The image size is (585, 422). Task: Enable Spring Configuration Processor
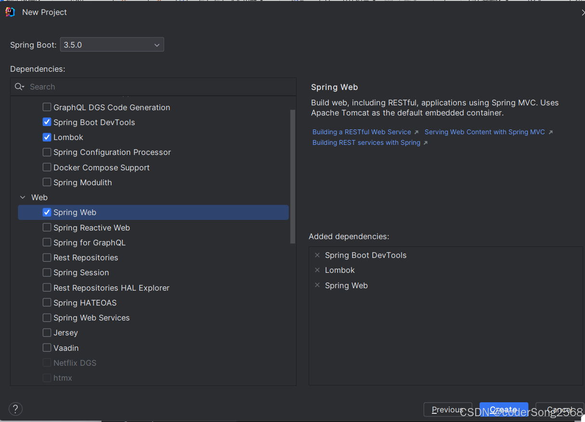tap(47, 152)
